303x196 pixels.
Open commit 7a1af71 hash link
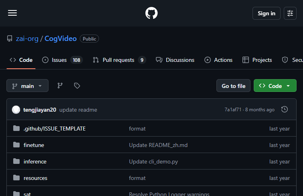pos(233,110)
